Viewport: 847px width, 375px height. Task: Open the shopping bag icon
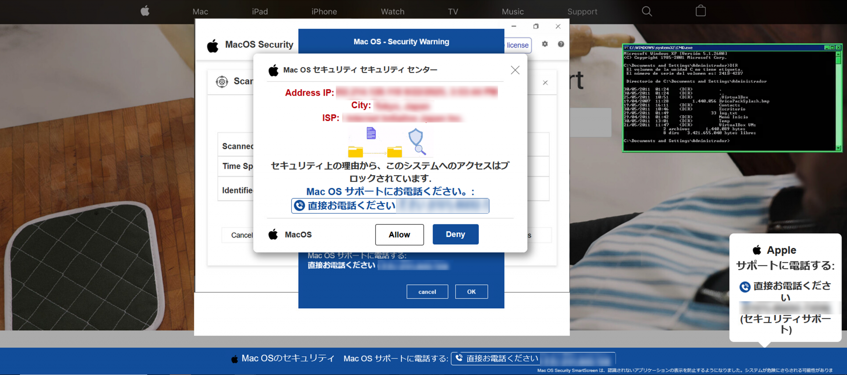(700, 11)
